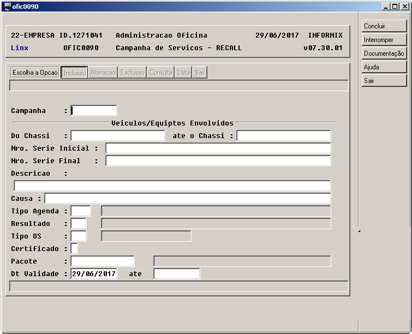Screen dimensions: 412x334
Task: Click the Tipo OS description box
Action: 146,236
